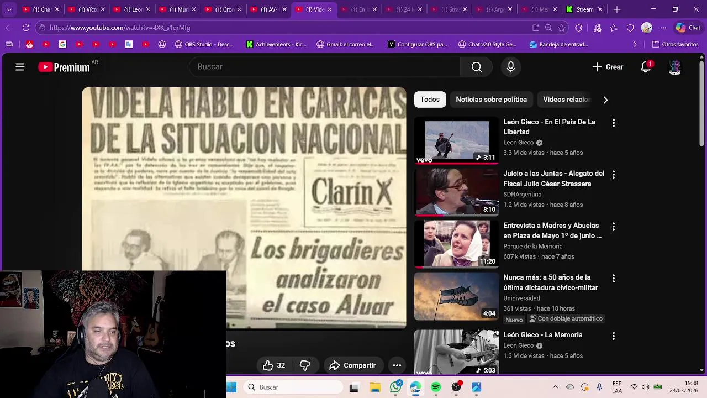
Task: Start voice search with microphone icon
Action: 511,67
